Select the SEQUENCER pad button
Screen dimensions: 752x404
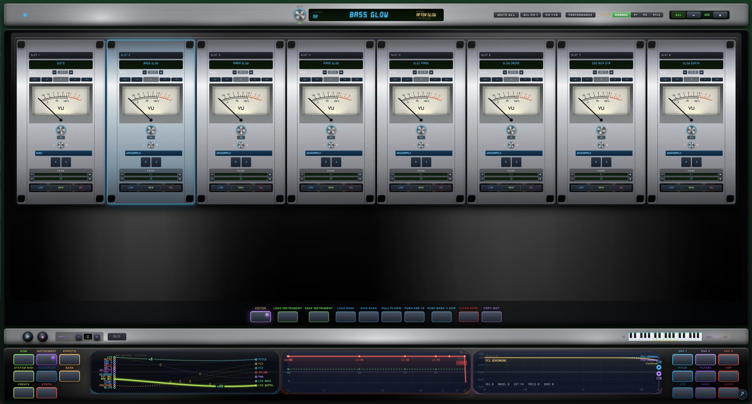(x=47, y=376)
